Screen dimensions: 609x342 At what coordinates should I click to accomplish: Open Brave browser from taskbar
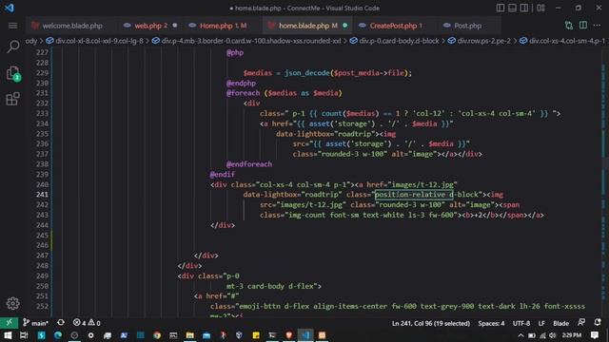[x=288, y=335]
